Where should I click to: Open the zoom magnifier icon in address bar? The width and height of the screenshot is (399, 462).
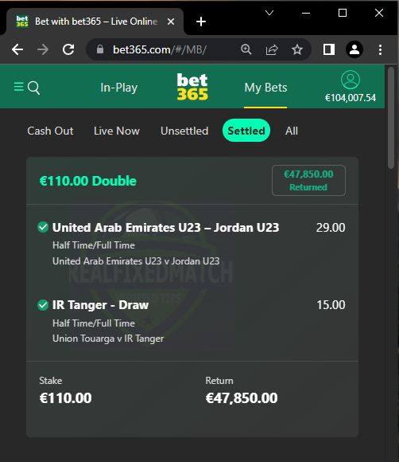(x=246, y=49)
